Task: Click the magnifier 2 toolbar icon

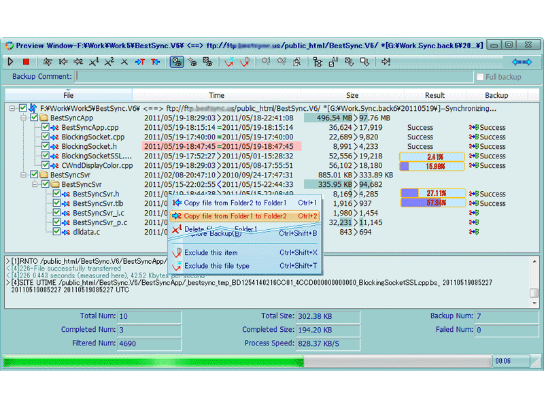Action: pyautogui.click(x=282, y=62)
